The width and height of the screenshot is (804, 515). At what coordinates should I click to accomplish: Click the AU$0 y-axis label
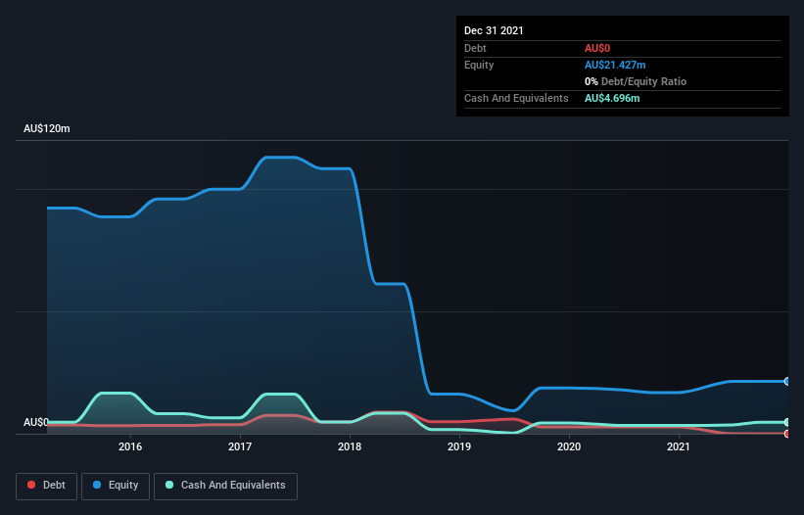pos(36,422)
